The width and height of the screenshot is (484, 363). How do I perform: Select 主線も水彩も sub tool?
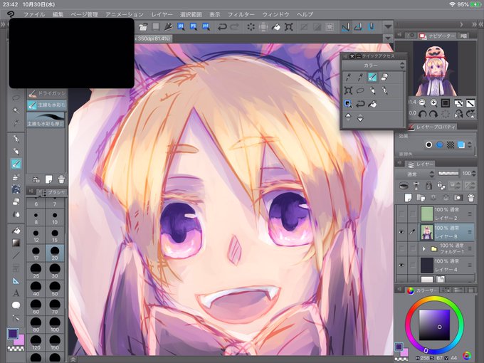coord(46,105)
